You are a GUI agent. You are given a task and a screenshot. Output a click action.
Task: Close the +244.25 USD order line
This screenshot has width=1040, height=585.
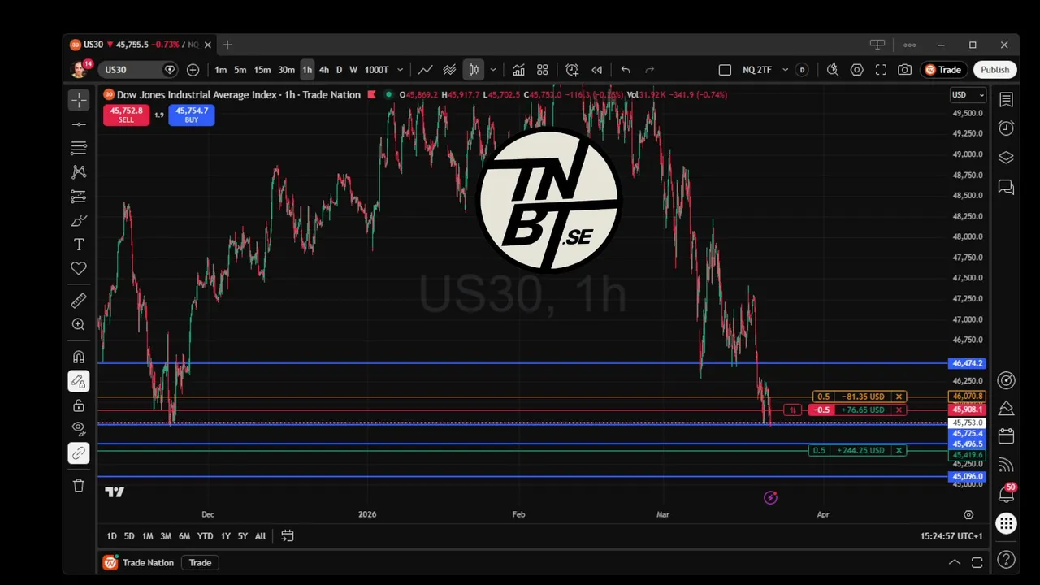899,451
